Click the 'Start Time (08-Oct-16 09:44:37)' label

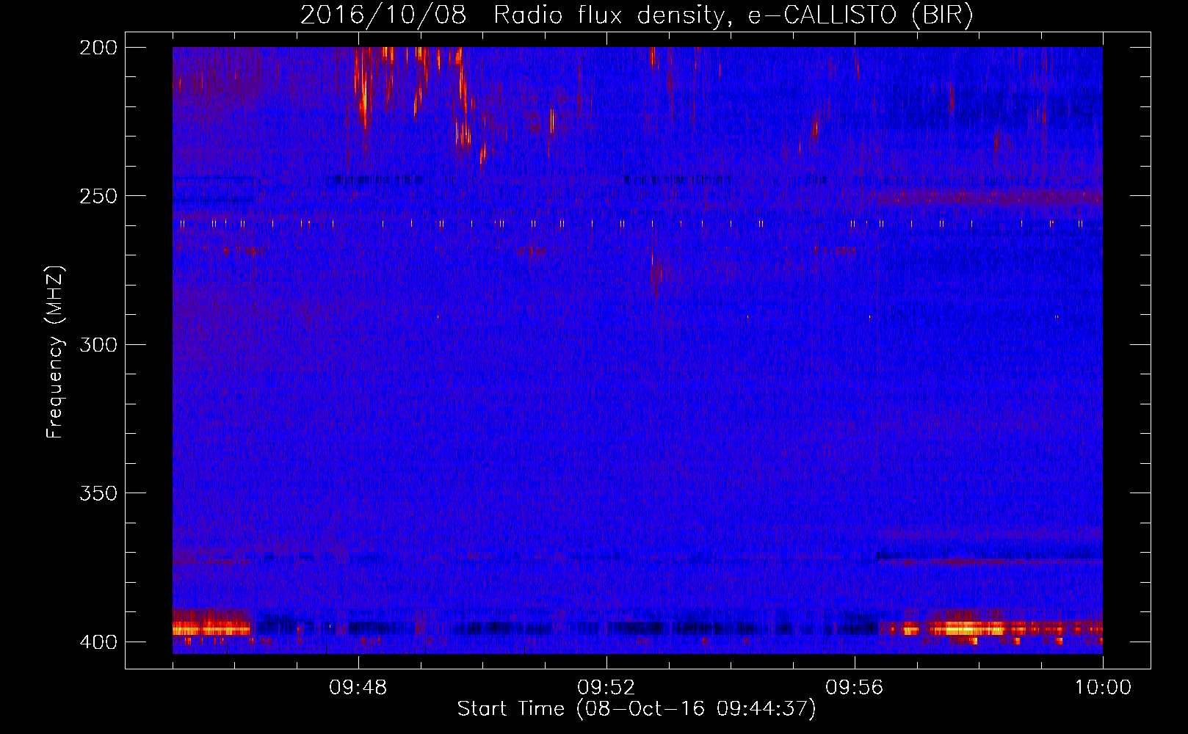pos(637,709)
